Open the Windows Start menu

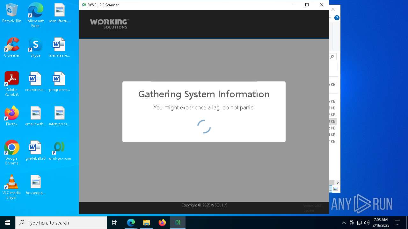[x=8, y=223]
